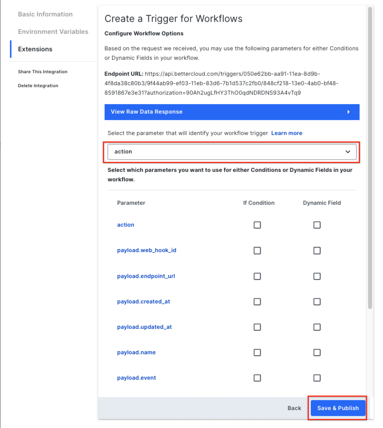Viewport: 383px width, 428px height.
Task: Tick If Condition for payload.created_at
Action: (x=257, y=301)
